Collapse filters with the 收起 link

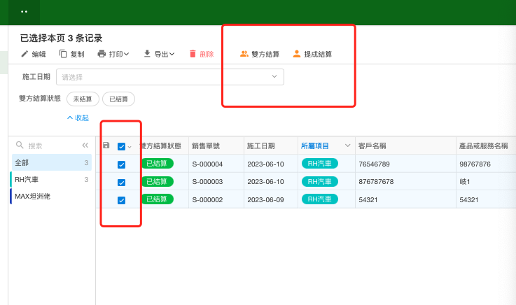tap(78, 118)
